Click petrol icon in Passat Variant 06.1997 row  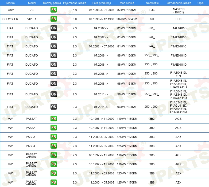pyautogui.click(x=53, y=155)
